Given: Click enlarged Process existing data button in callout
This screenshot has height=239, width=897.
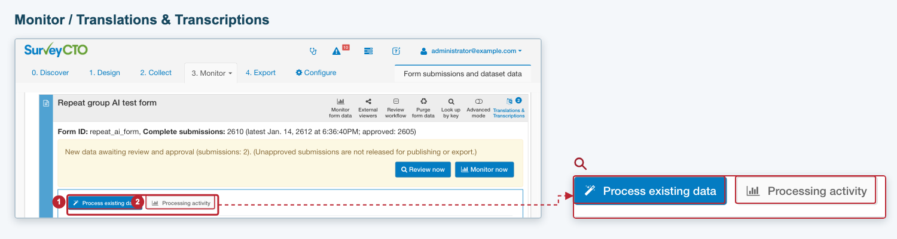Looking at the screenshot, I should tap(650, 191).
